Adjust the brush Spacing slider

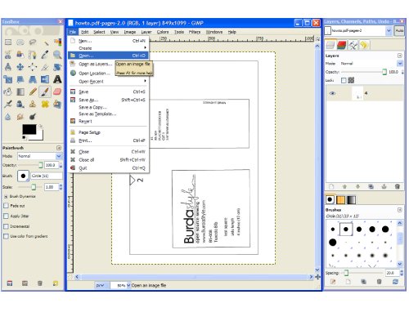[362, 273]
